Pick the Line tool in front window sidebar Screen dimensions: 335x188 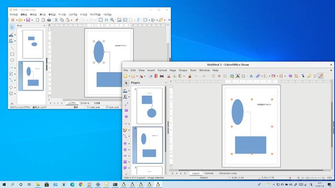click(x=126, y=104)
